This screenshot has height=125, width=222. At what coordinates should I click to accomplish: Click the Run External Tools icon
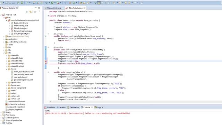[x=58, y=3]
